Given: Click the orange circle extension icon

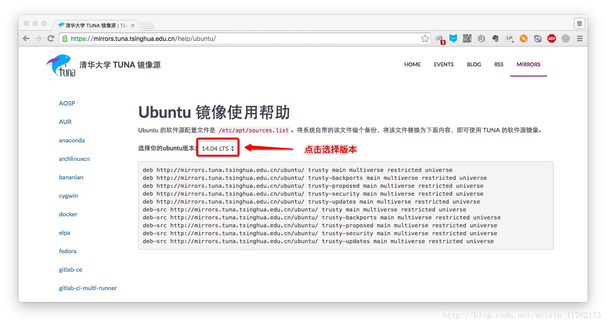Looking at the screenshot, I should point(523,39).
